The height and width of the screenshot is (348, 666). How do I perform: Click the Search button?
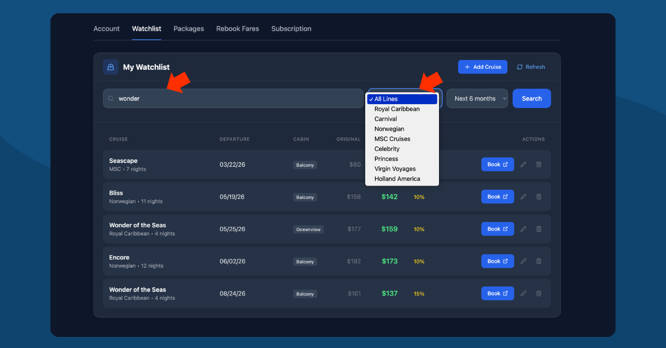click(531, 98)
